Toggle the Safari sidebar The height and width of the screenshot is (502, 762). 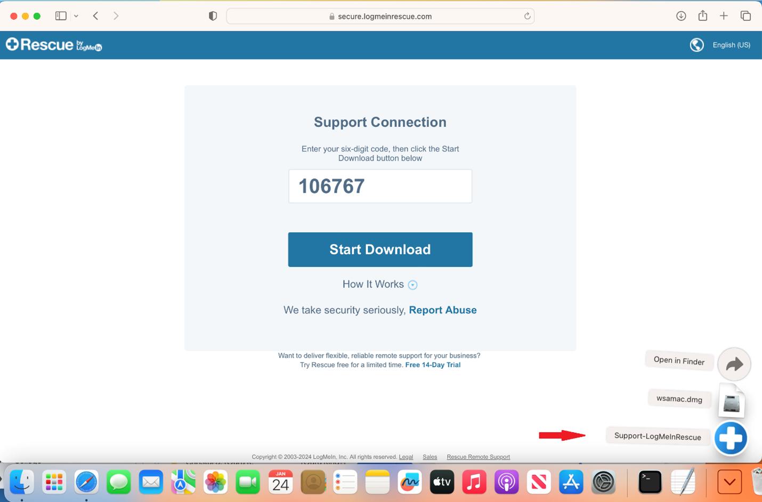tap(61, 16)
